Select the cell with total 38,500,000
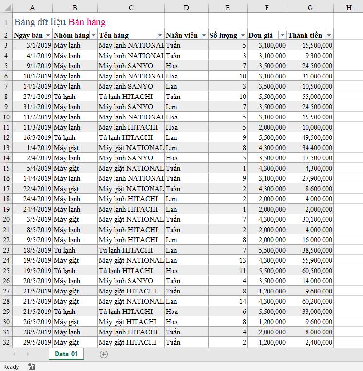Screen dimensions: 363x371 coord(310,250)
